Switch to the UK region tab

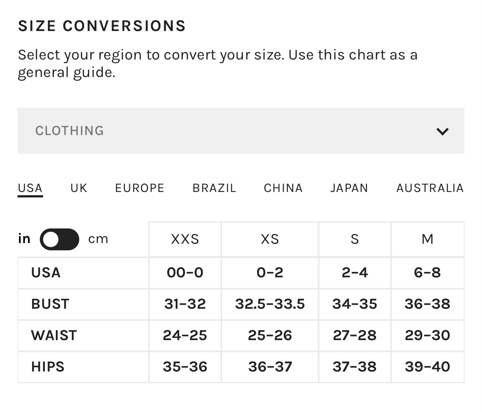pos(79,188)
